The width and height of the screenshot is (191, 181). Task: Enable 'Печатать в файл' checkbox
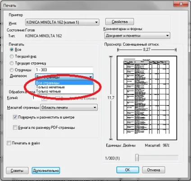pos(9,143)
